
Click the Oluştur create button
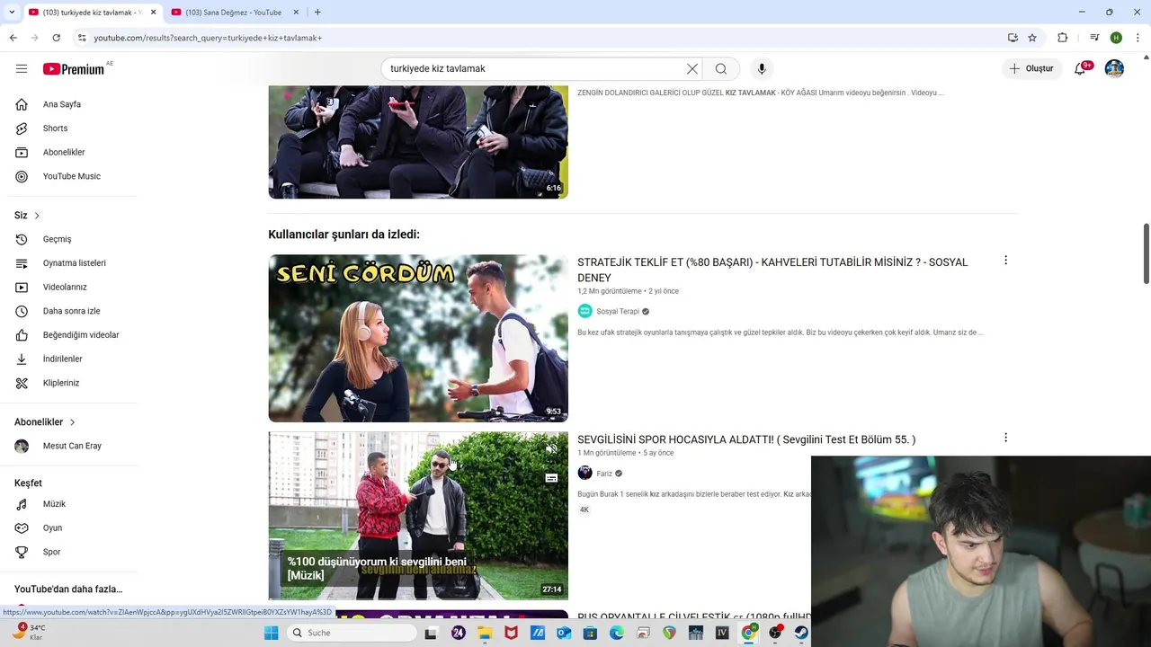1031,68
